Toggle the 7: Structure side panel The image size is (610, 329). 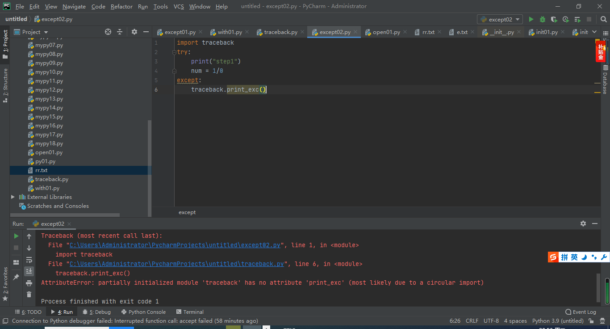(x=5, y=85)
